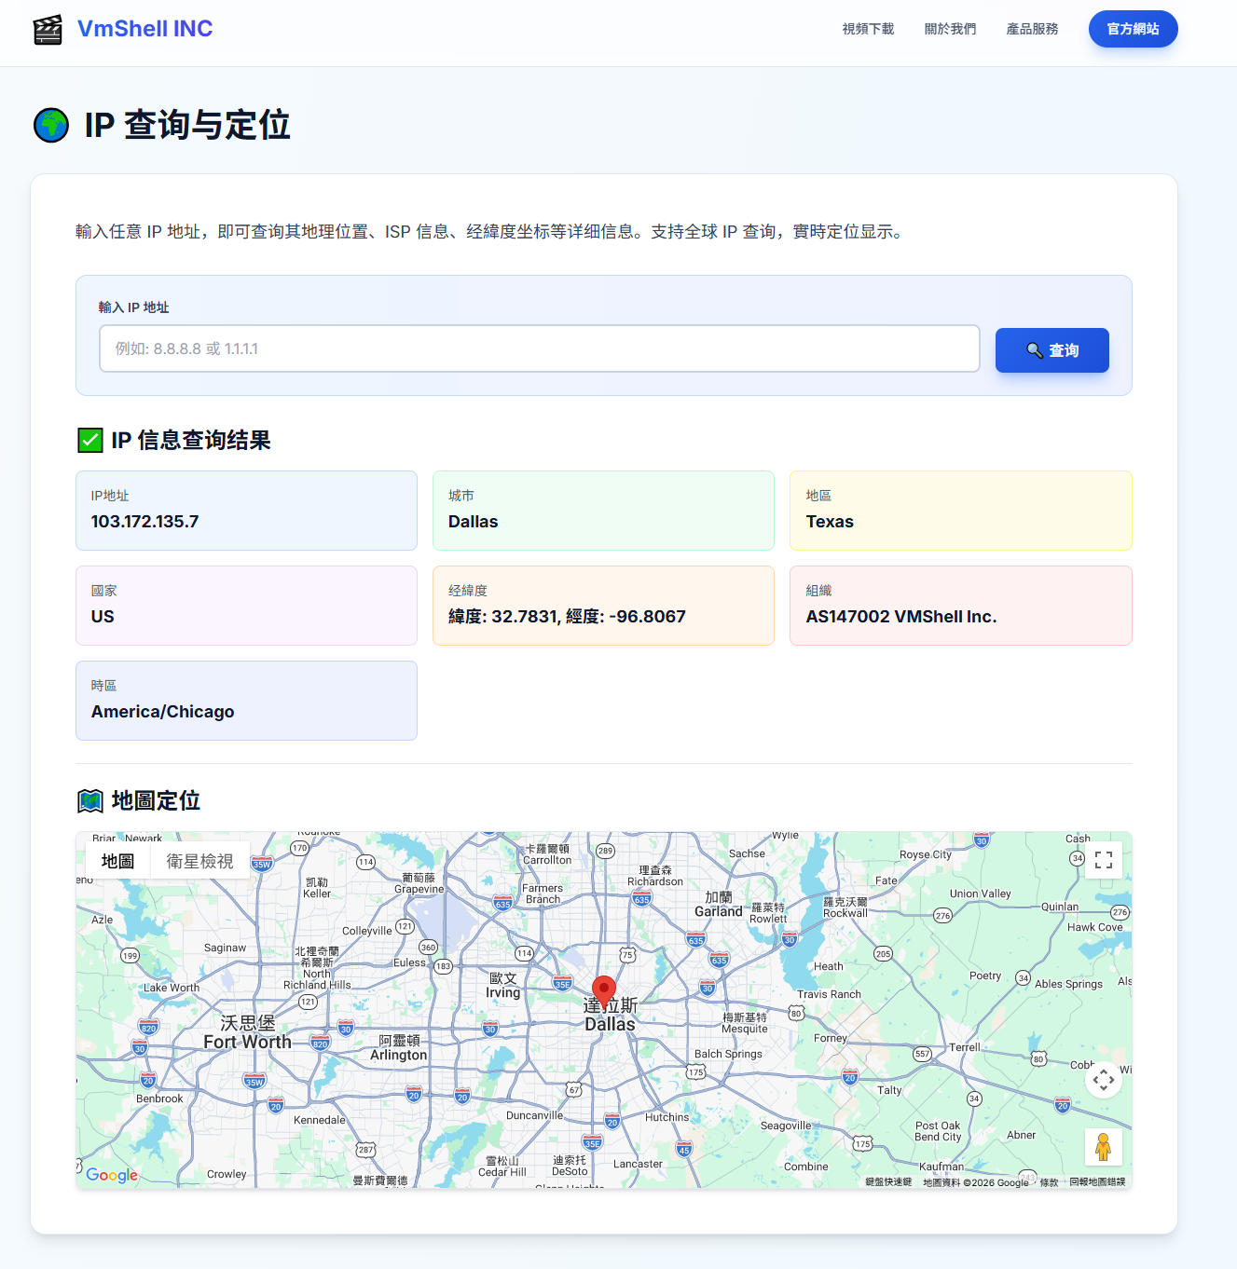Click the map icon beside 地圖定位 heading
1237x1269 pixels.
tap(90, 800)
